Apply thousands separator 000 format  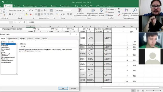coord(64,14)
